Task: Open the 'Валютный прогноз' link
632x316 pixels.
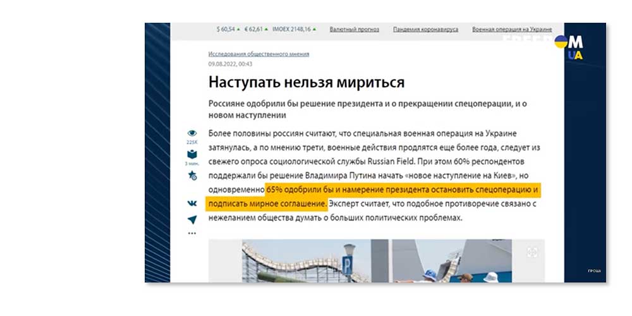Action: point(354,29)
